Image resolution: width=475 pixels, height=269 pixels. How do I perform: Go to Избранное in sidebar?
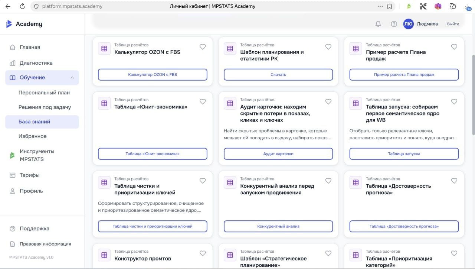[33, 136]
